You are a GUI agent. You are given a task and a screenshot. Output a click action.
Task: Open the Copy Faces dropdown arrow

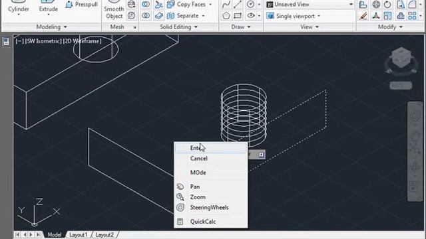point(210,5)
